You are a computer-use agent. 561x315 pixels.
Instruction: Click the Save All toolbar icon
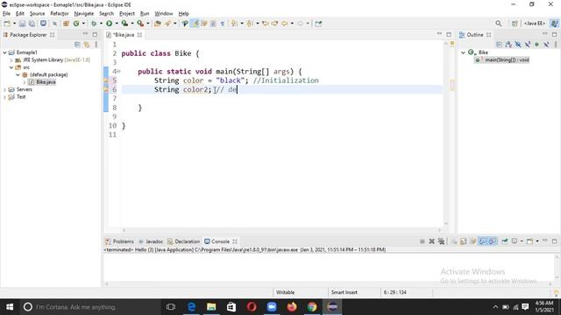click(32, 24)
